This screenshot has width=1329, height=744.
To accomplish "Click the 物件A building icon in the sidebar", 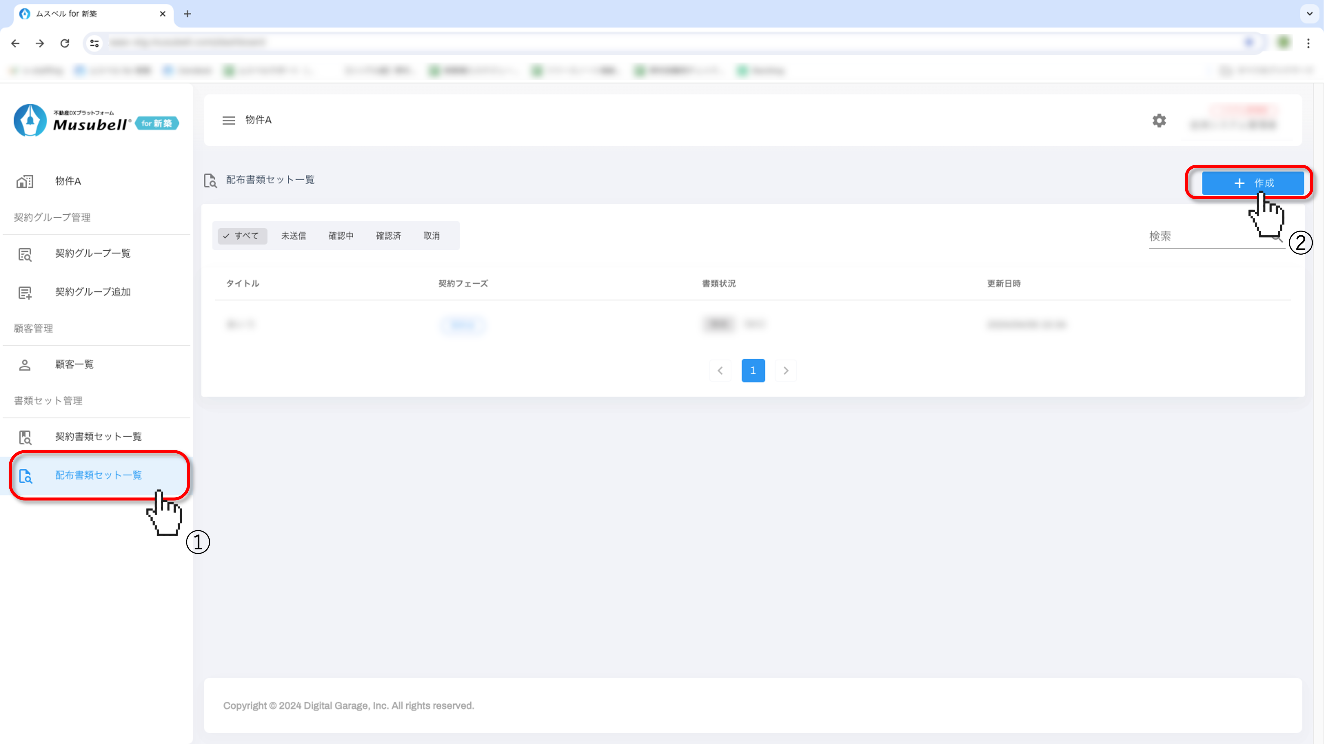I will 25,182.
